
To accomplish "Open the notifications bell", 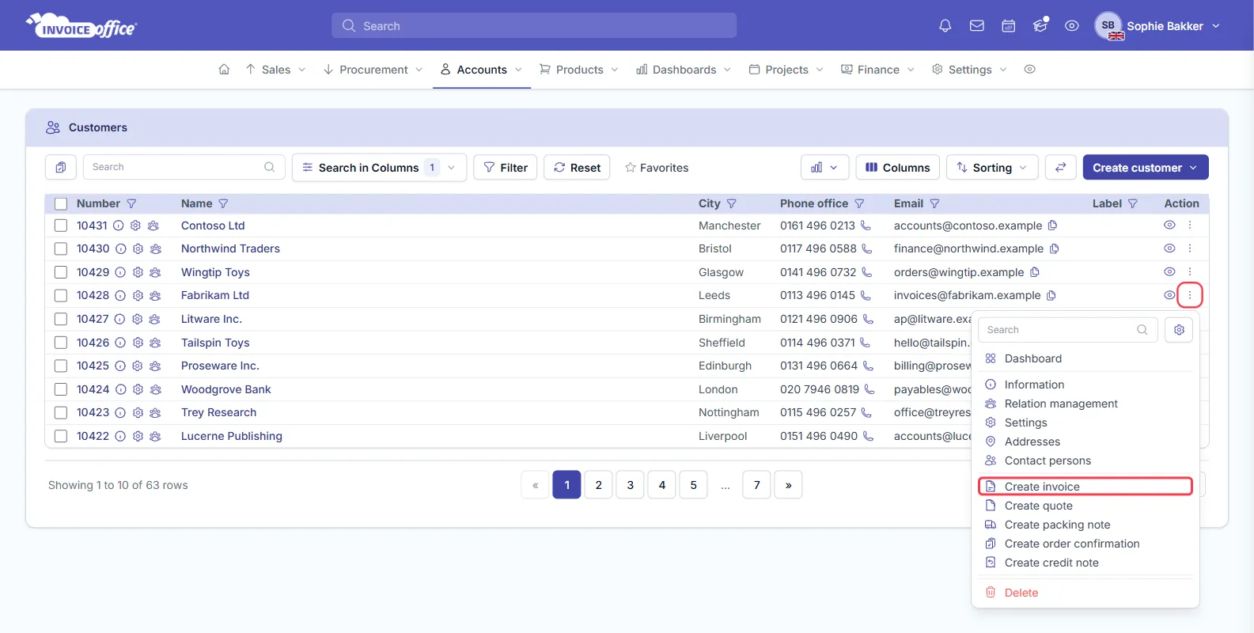I will coord(945,26).
